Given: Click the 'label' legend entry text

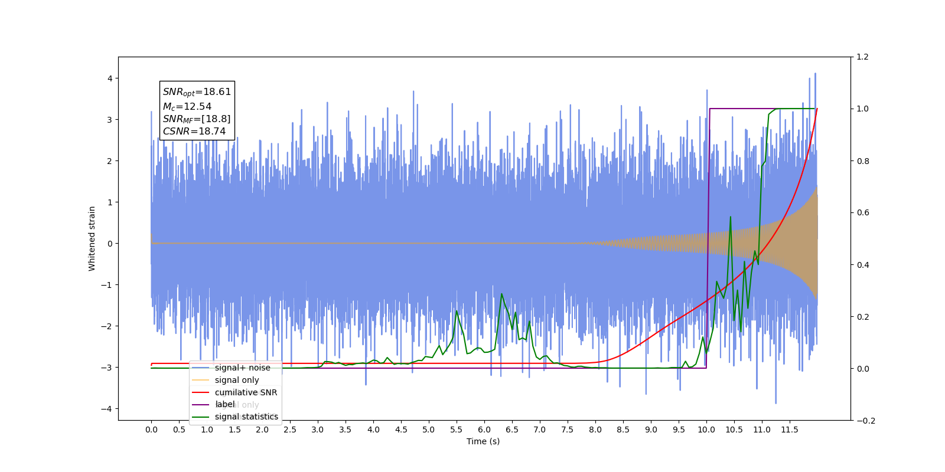Looking at the screenshot, I should 224,404.
